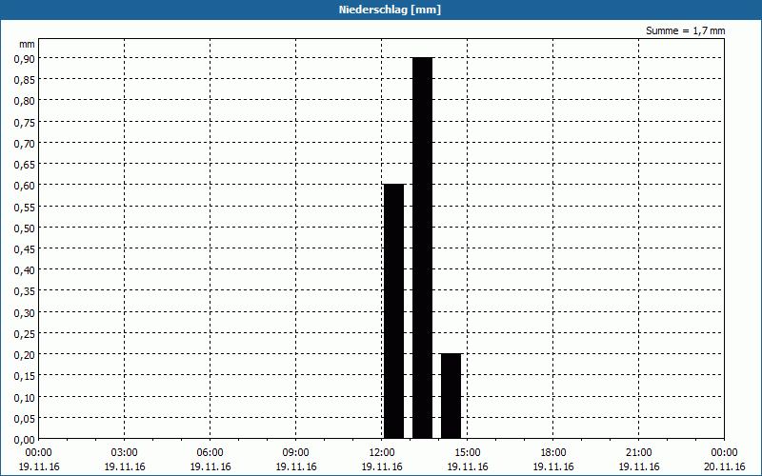Click the 21:00 time axis label
This screenshot has width=762, height=476.
[x=638, y=453]
